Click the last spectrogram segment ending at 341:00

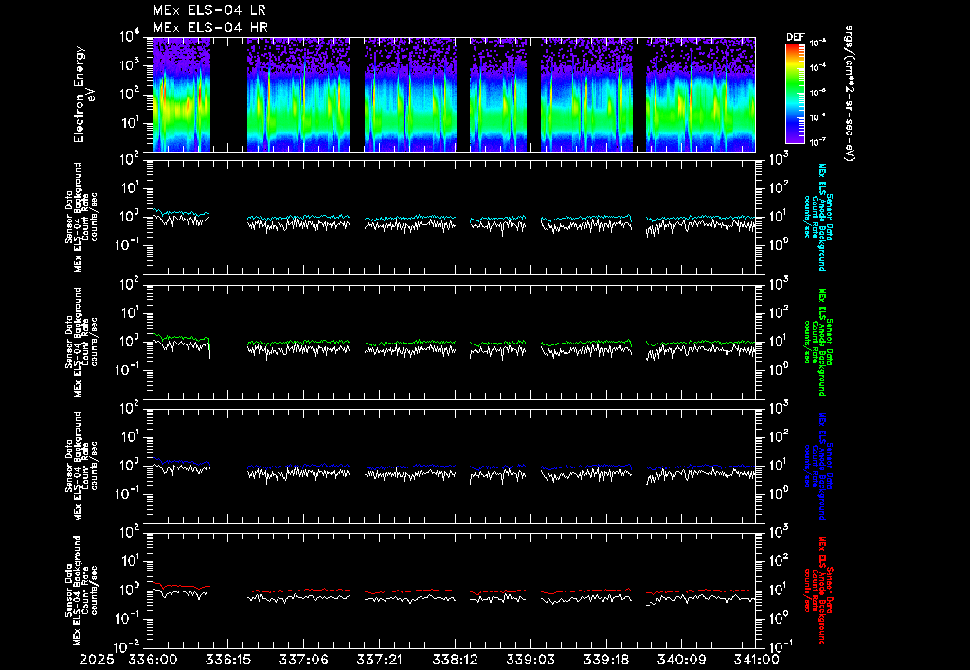[700, 95]
